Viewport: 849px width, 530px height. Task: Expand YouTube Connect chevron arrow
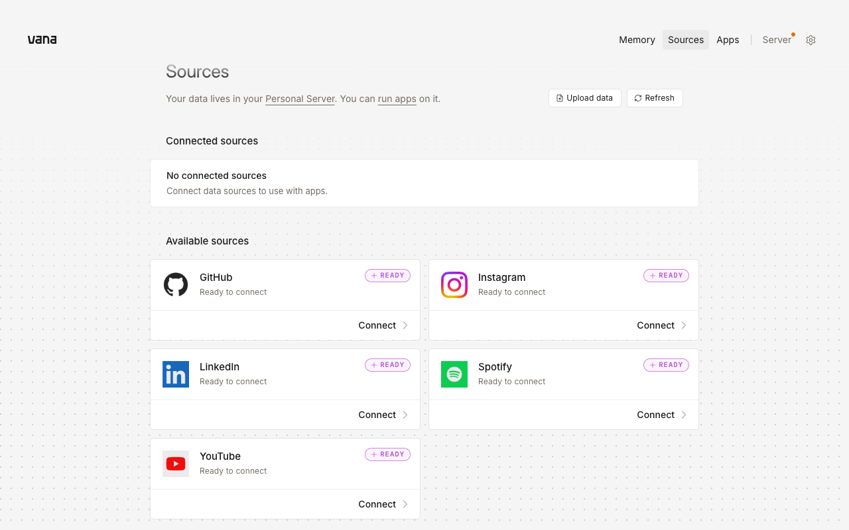(x=405, y=504)
